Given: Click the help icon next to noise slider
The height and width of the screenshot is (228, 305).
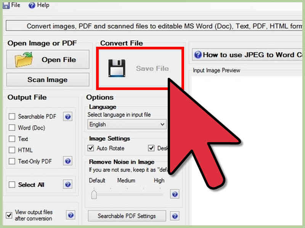Looking at the screenshot, I should pos(175,194).
